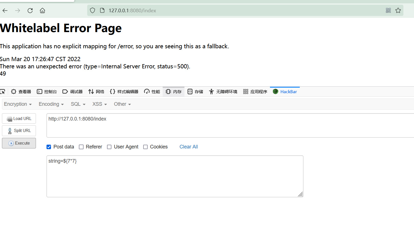Screen dimensions: 414x238
Task: Open the QR code icon in address bar
Action: point(388,10)
